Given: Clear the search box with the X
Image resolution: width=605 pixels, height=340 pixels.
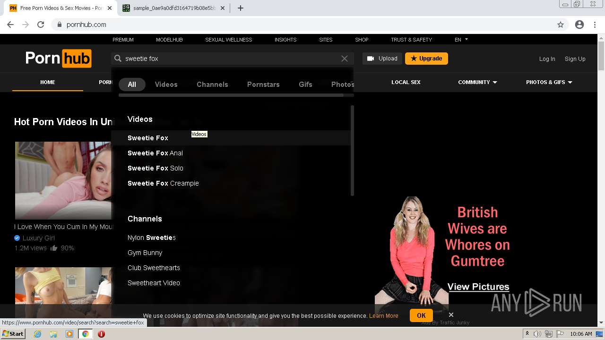Looking at the screenshot, I should 345,59.
